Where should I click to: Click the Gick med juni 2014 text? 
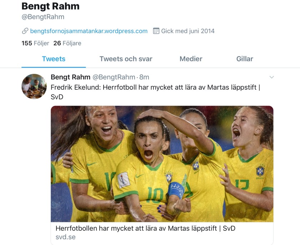pyautogui.click(x=188, y=31)
